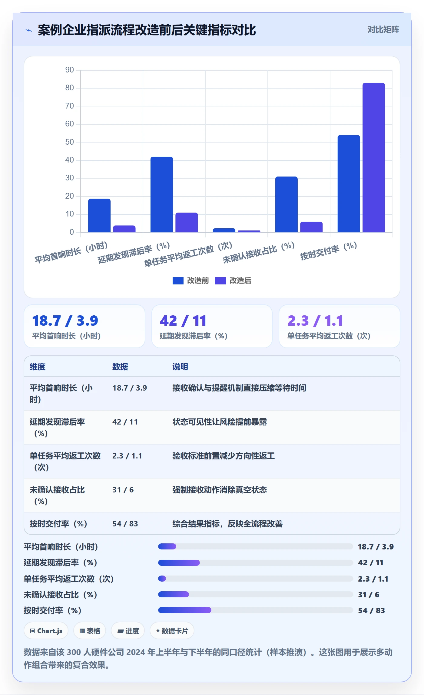The width and height of the screenshot is (424, 695).
Task: Click the 平均首响时长 progress bar
Action: (x=256, y=546)
